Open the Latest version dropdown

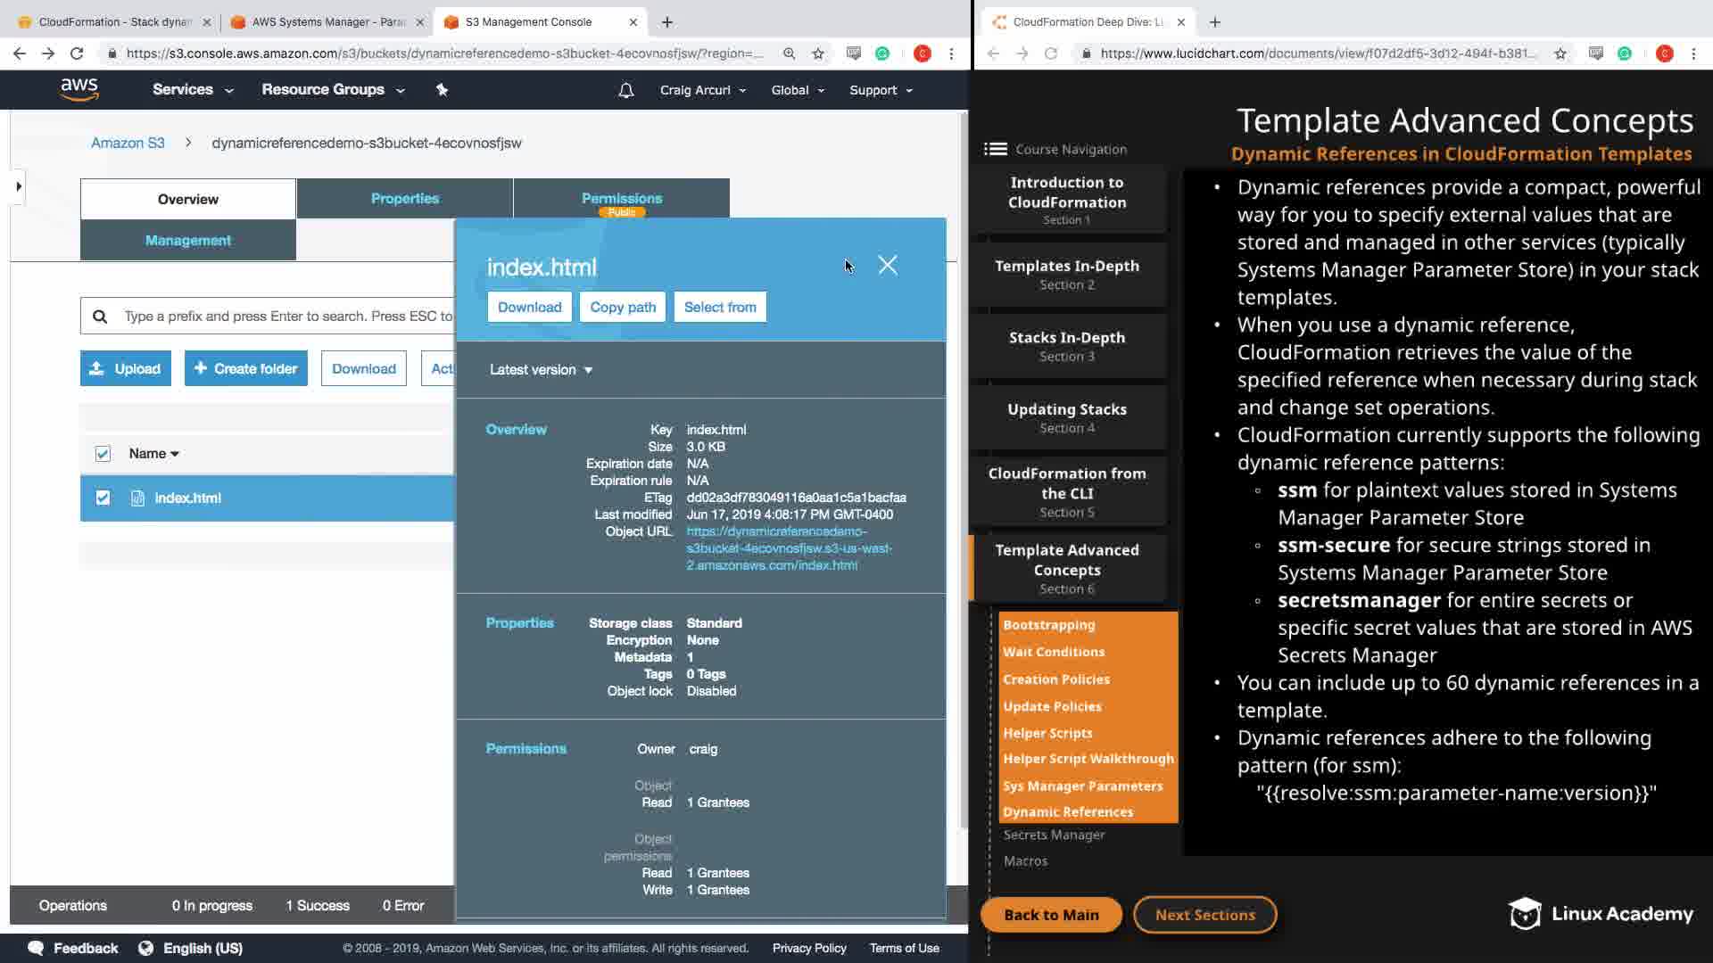(541, 369)
